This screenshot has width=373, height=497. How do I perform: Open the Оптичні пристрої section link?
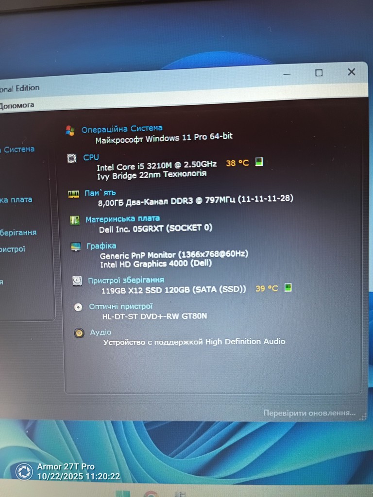[121, 307]
